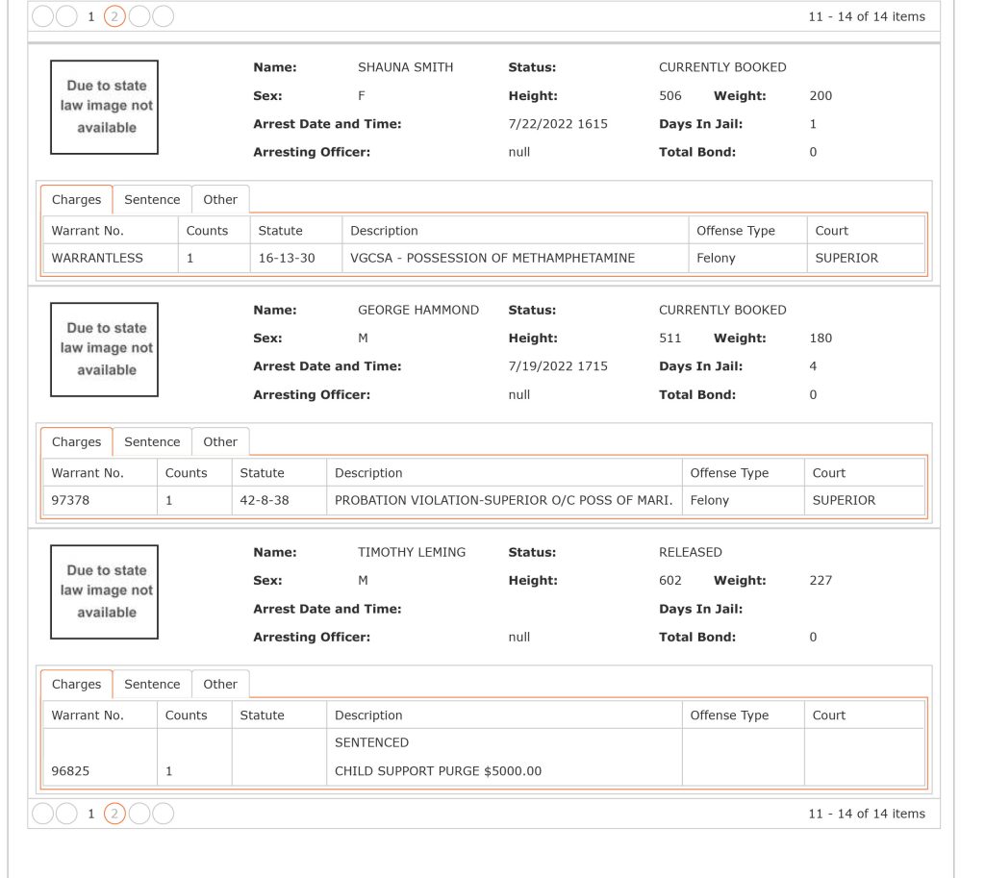Go to first page using top pager
Screen dimensions: 985x878
coord(42,16)
